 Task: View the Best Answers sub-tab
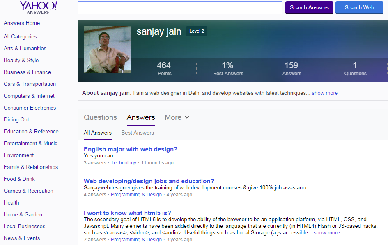pyautogui.click(x=138, y=133)
